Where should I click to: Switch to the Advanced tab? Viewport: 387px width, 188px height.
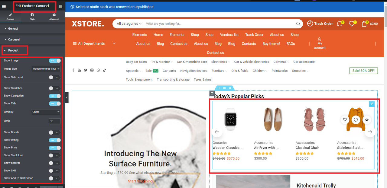(54, 17)
